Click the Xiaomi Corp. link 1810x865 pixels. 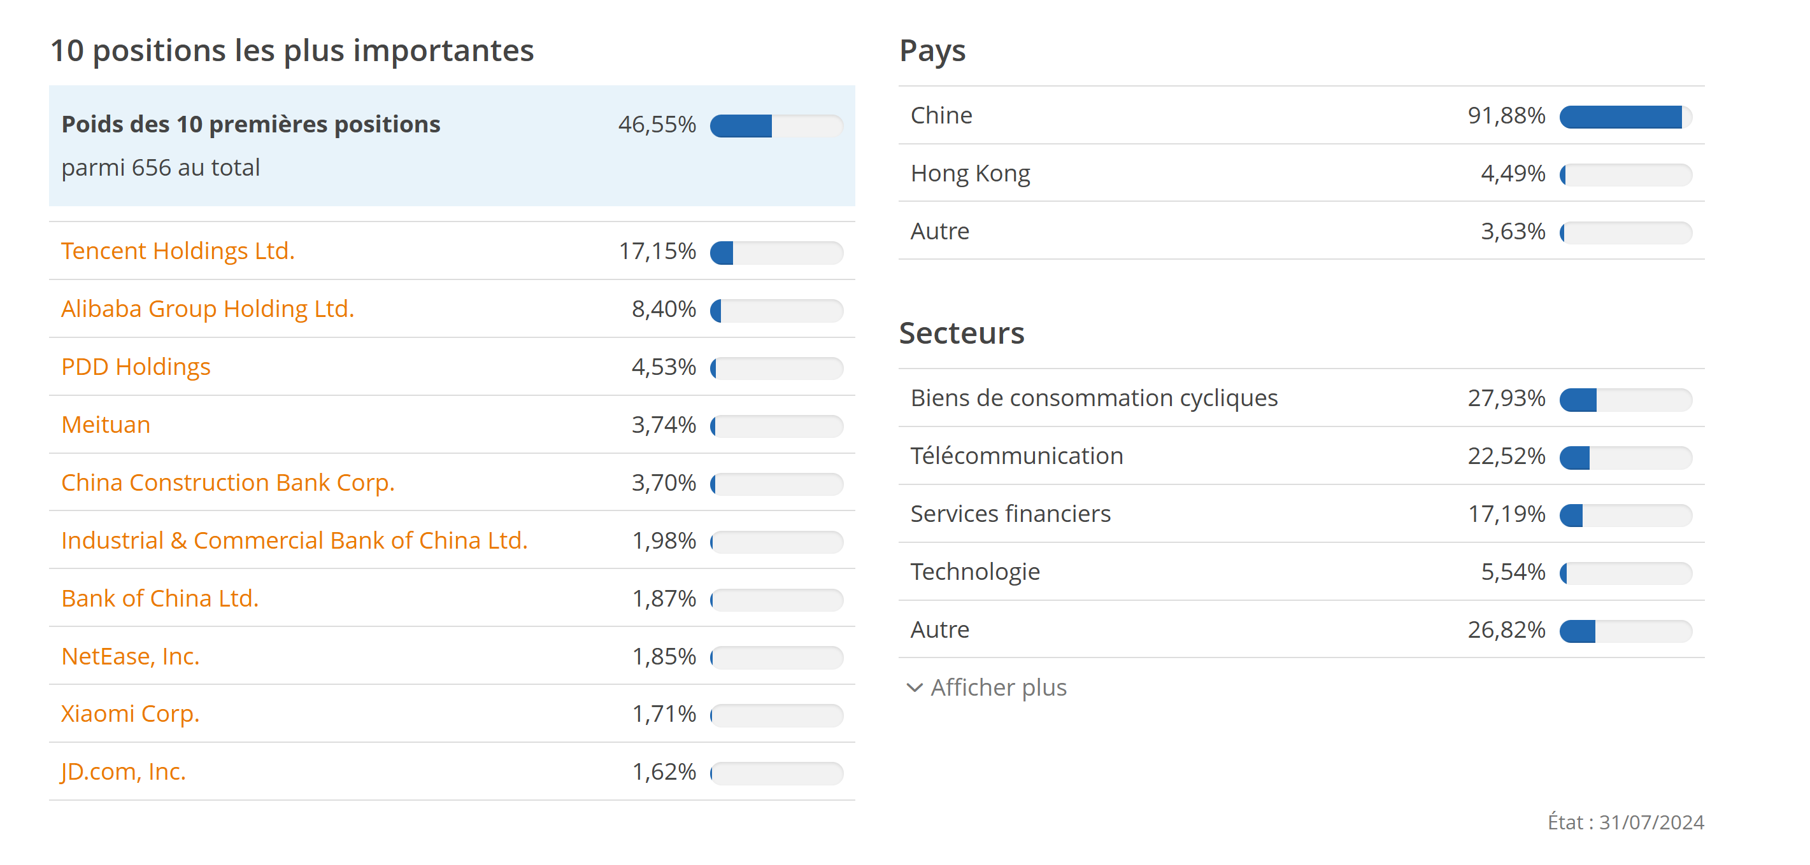(130, 714)
